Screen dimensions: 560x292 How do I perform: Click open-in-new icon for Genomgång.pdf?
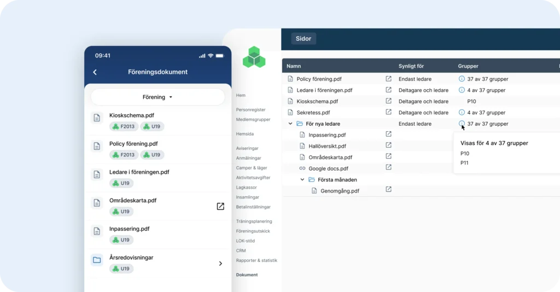pyautogui.click(x=389, y=190)
